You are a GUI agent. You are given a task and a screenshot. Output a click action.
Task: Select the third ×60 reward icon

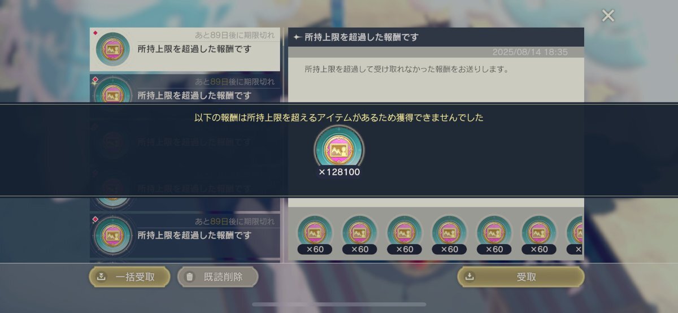405,233
